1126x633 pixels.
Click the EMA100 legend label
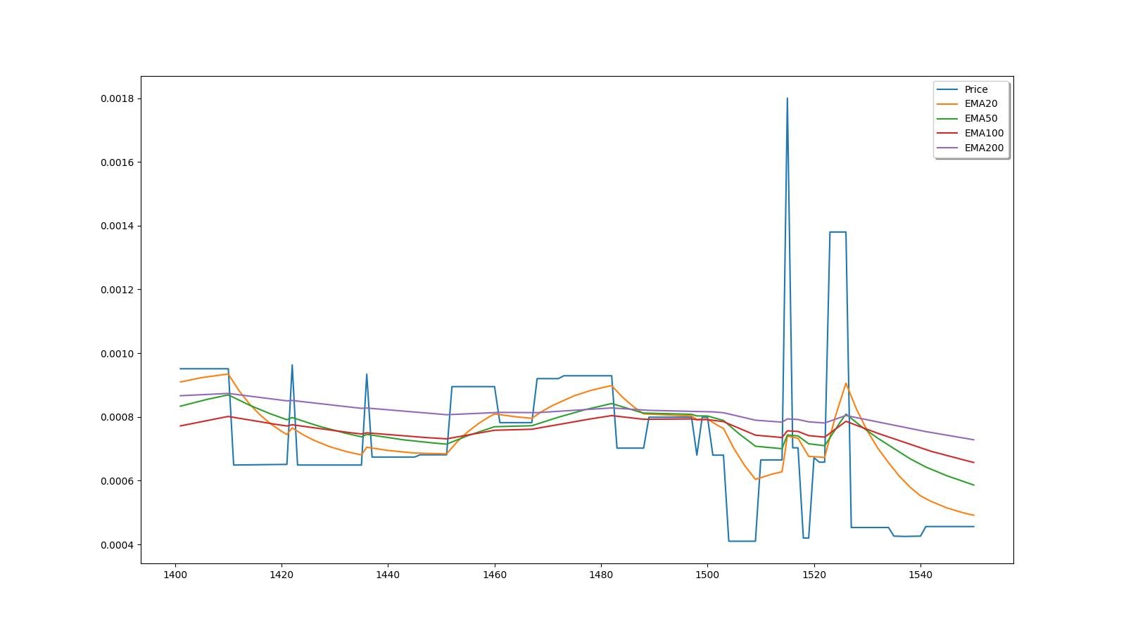pyautogui.click(x=984, y=133)
